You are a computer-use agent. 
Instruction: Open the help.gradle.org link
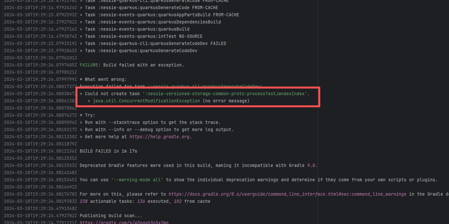pyautogui.click(x=160, y=137)
